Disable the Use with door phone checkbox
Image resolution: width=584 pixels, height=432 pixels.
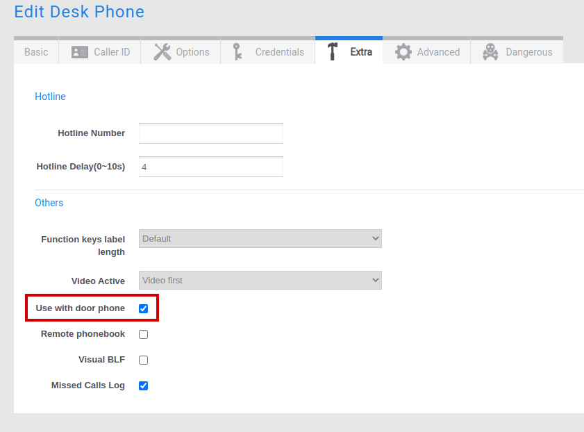144,308
